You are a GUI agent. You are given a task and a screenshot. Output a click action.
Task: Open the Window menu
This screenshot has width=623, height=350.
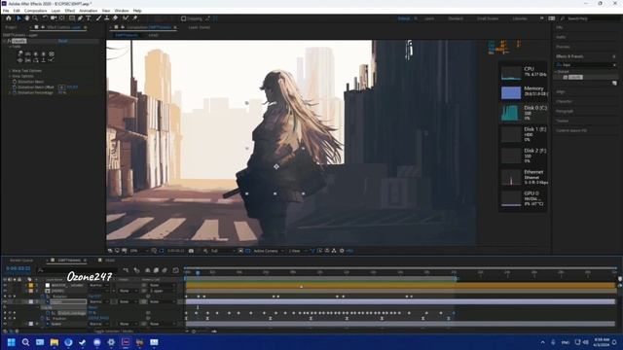(x=122, y=11)
